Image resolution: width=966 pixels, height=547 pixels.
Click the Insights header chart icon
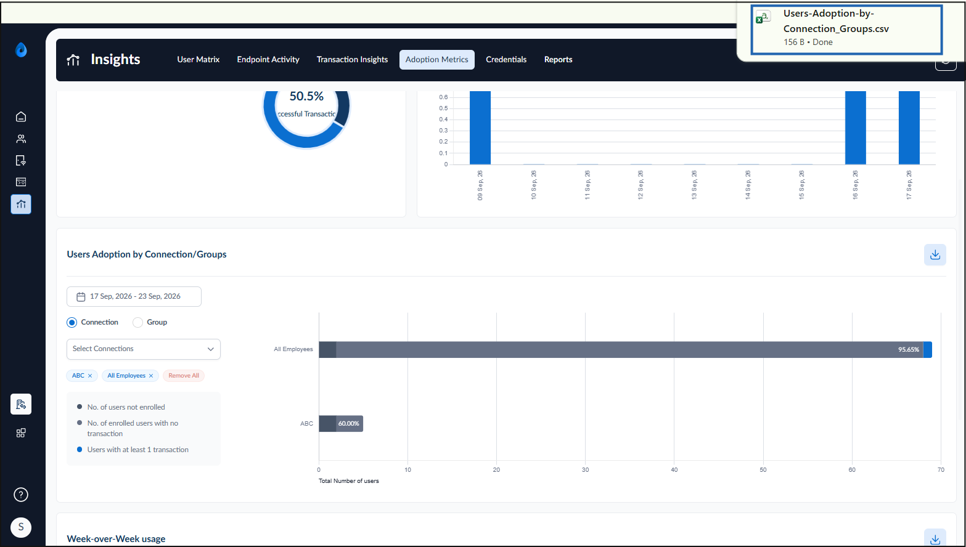pyautogui.click(x=73, y=60)
